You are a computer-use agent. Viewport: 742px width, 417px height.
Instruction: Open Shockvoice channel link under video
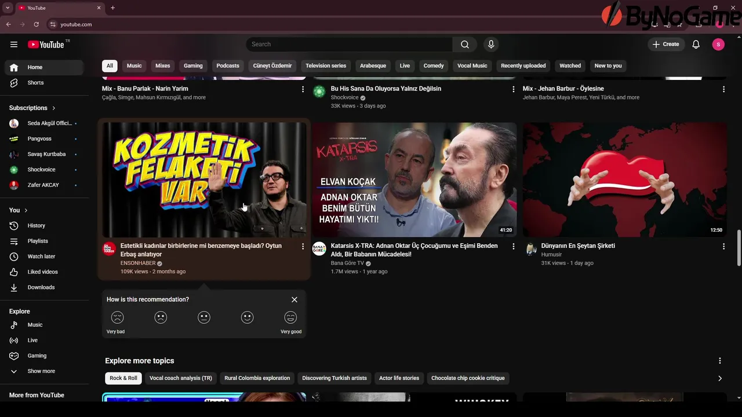click(x=345, y=98)
